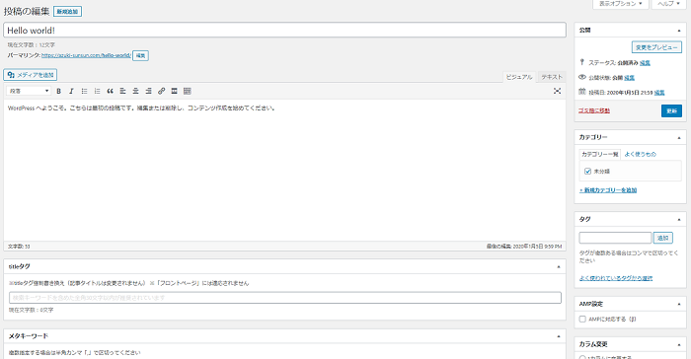Click into the Hello world! title field
This screenshot has width=691, height=359.
(284, 31)
